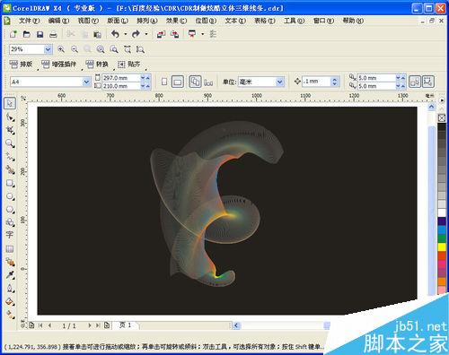Open the application launcher dropdown arrow

203,34
